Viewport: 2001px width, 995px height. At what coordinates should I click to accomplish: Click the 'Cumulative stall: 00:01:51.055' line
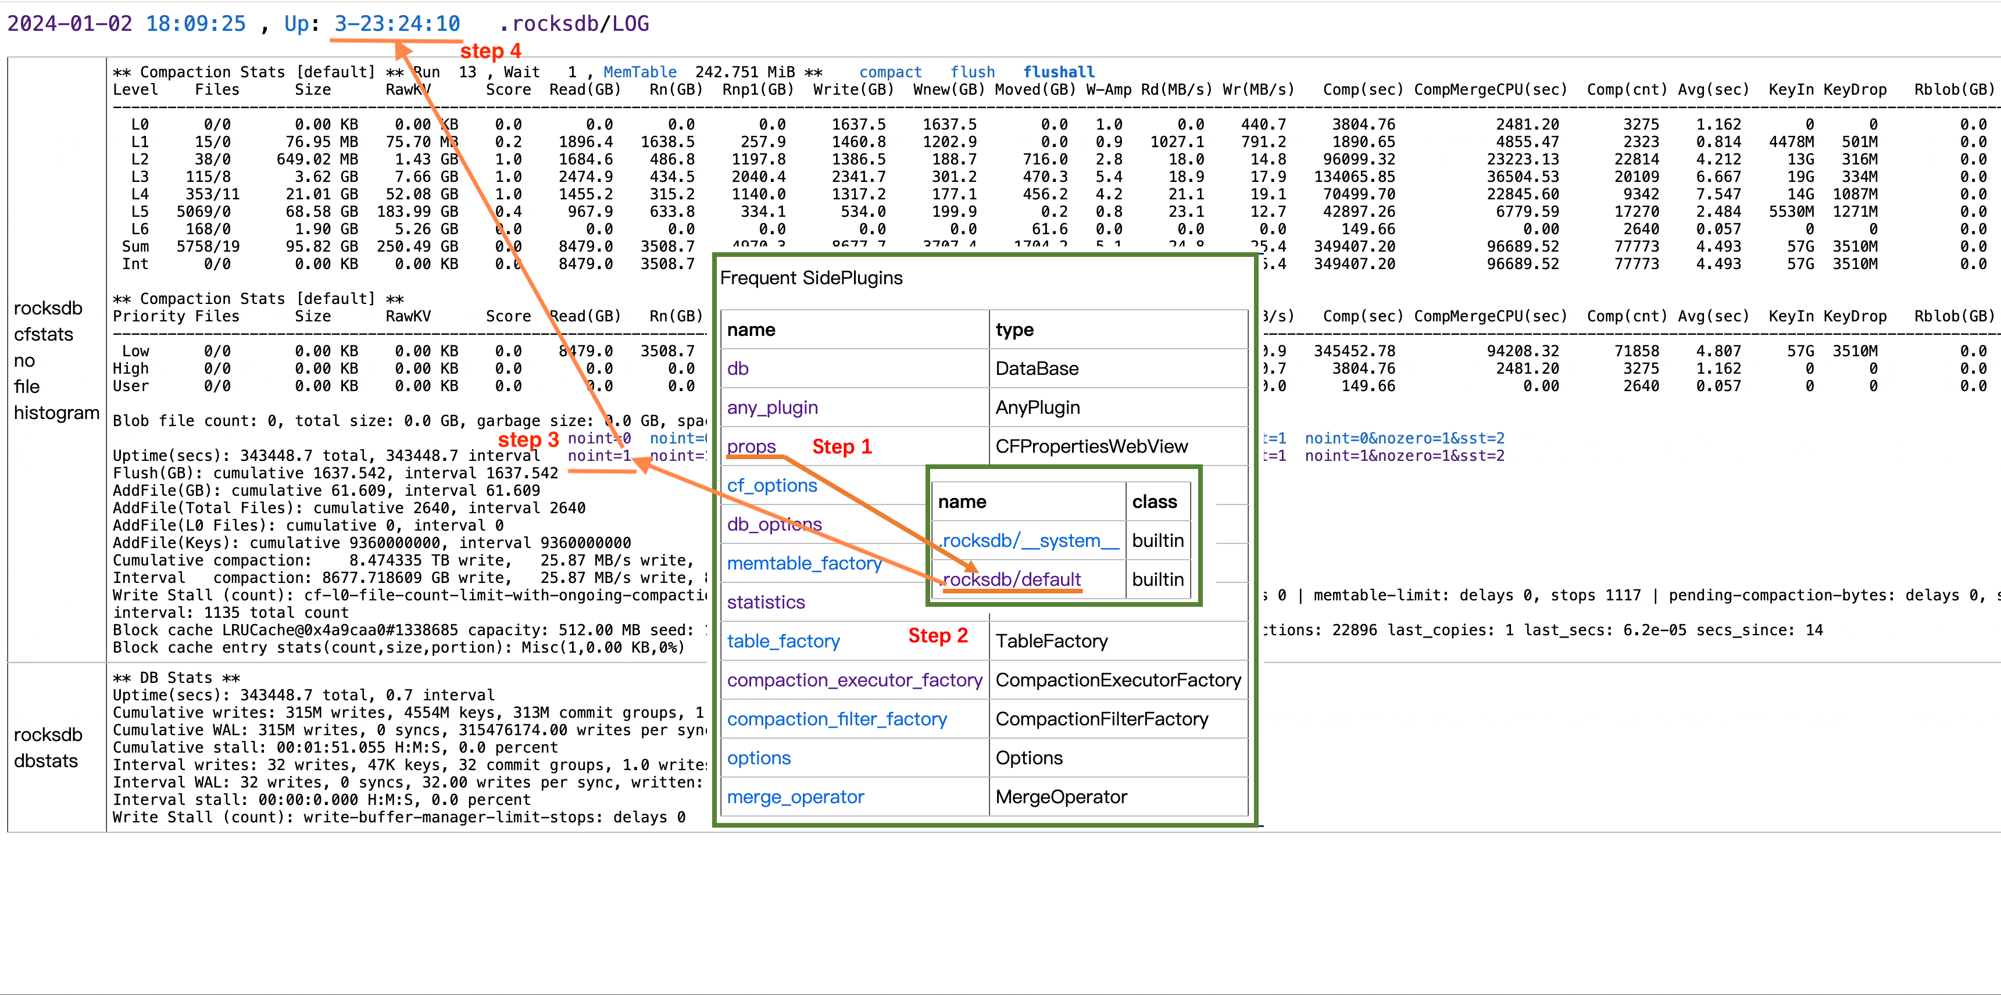(335, 747)
